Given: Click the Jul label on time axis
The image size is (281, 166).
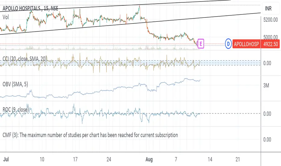Looking at the screenshot, I should [6, 159].
